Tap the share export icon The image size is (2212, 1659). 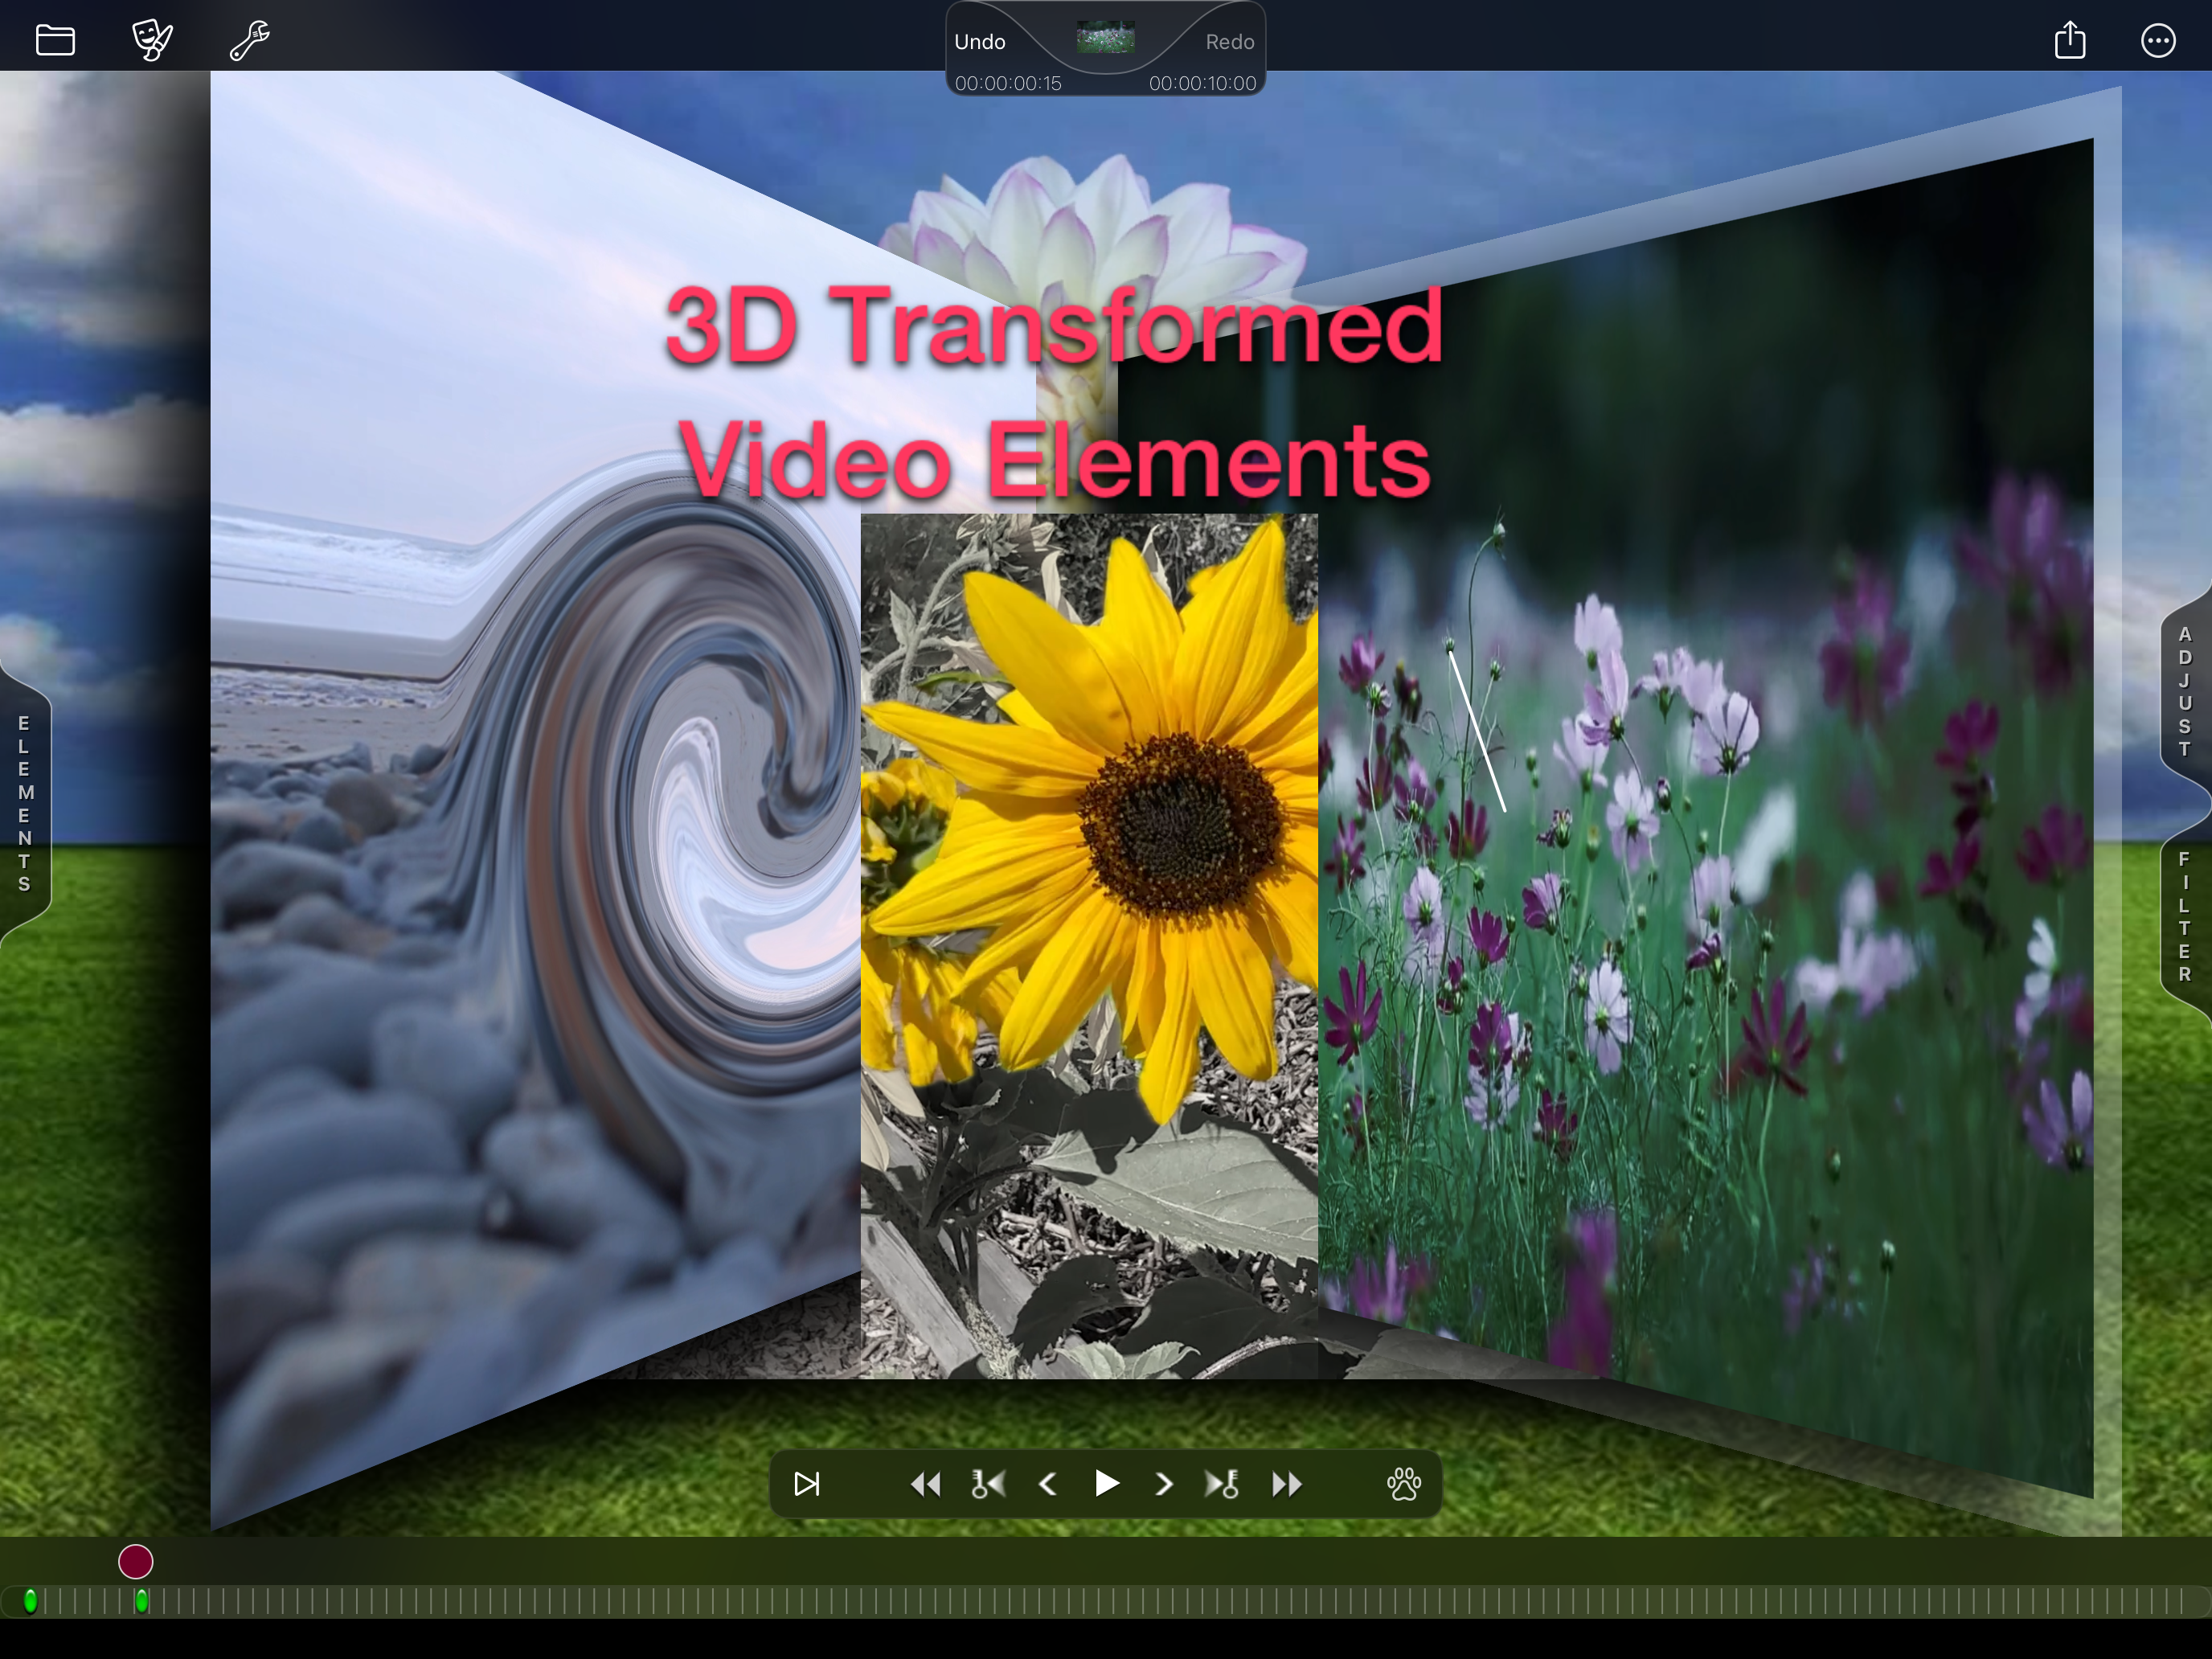[x=2070, y=40]
